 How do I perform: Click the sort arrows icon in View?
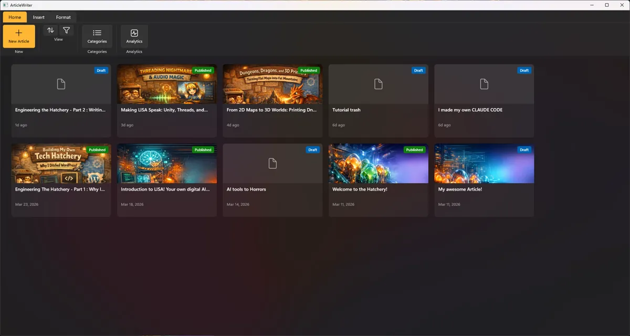(50, 30)
